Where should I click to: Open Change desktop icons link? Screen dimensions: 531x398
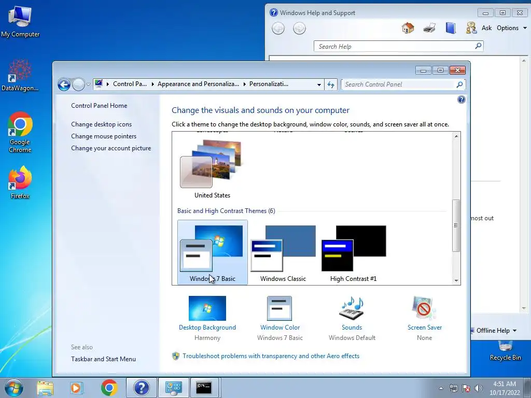coord(101,124)
